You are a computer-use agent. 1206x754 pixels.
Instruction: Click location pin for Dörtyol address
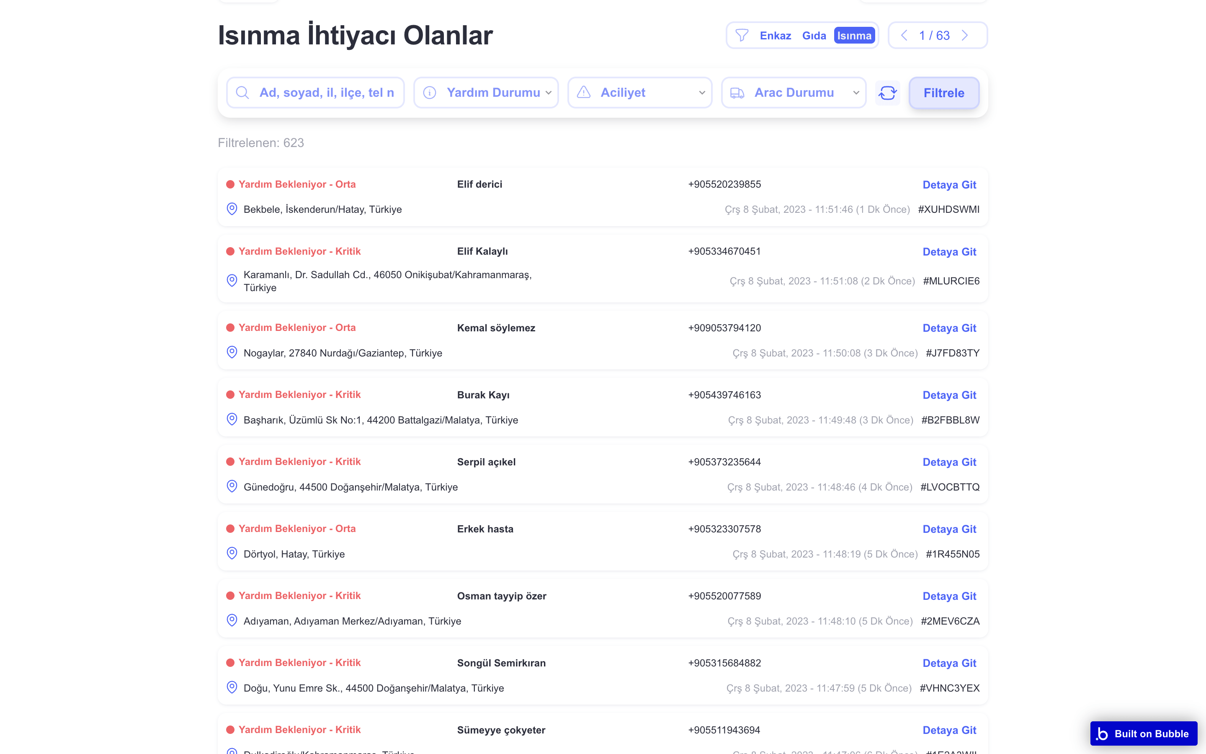coord(232,553)
